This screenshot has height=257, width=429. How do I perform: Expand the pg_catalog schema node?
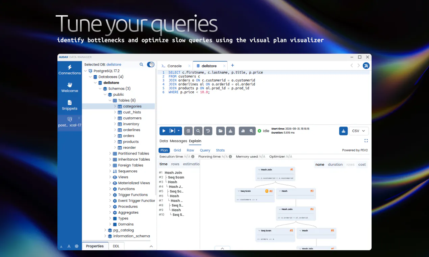click(x=105, y=230)
